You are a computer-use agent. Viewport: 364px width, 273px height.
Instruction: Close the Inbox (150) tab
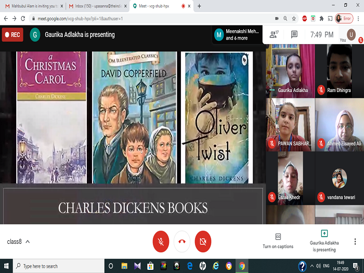click(125, 6)
